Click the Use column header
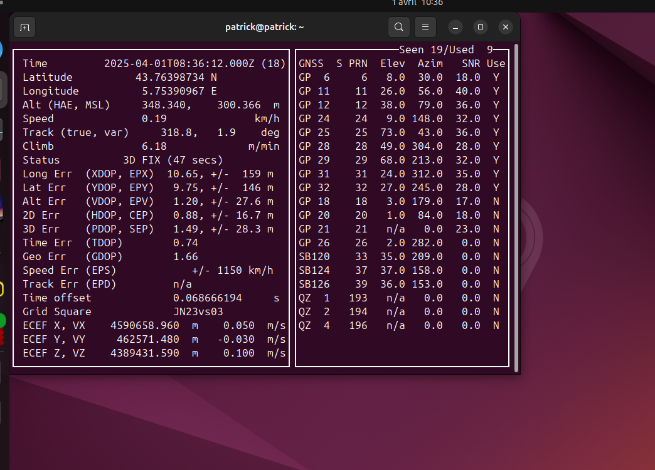Screen dimensions: 655x470 496,63
